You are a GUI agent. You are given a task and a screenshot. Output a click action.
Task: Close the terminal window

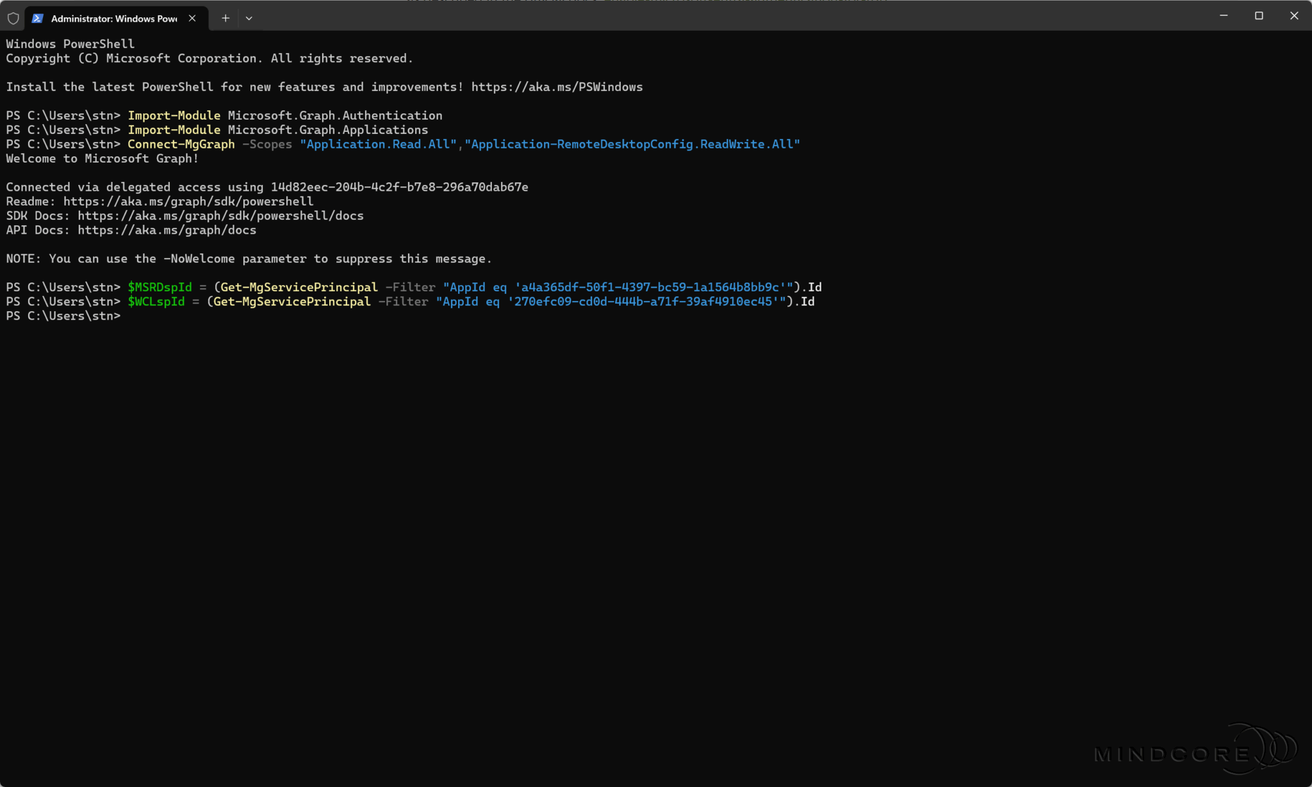coord(1293,16)
